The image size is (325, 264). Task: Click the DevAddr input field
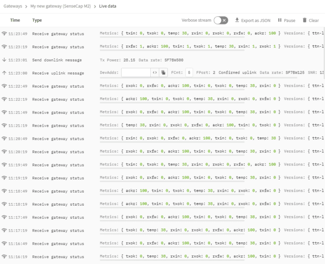point(135,72)
